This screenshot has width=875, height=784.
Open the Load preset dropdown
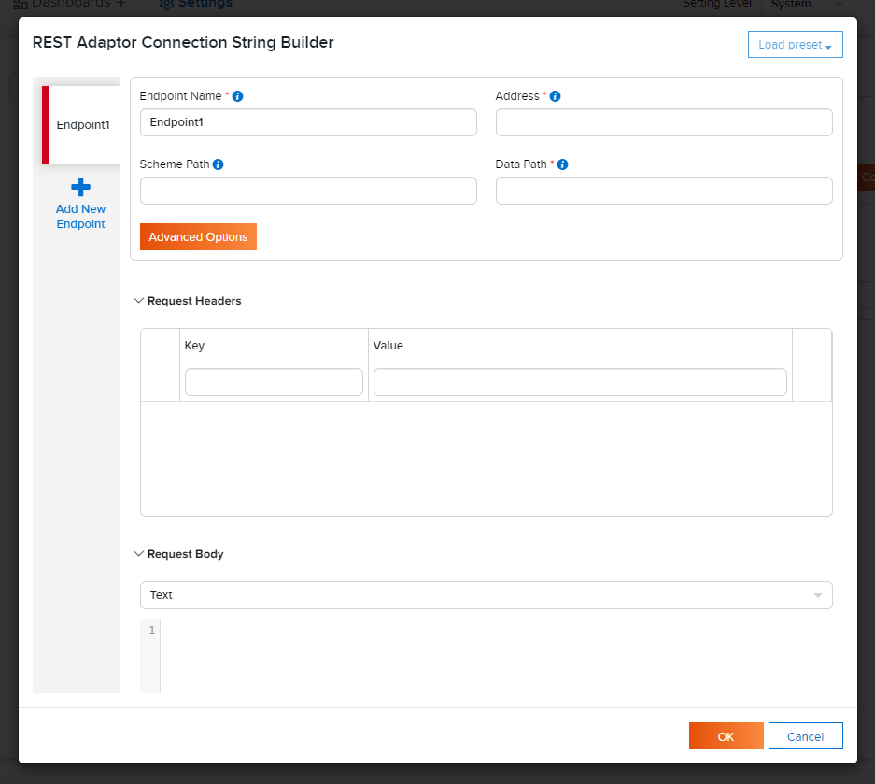[796, 45]
